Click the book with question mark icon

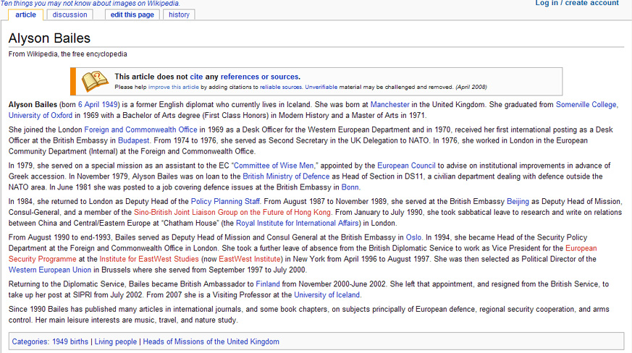click(95, 81)
